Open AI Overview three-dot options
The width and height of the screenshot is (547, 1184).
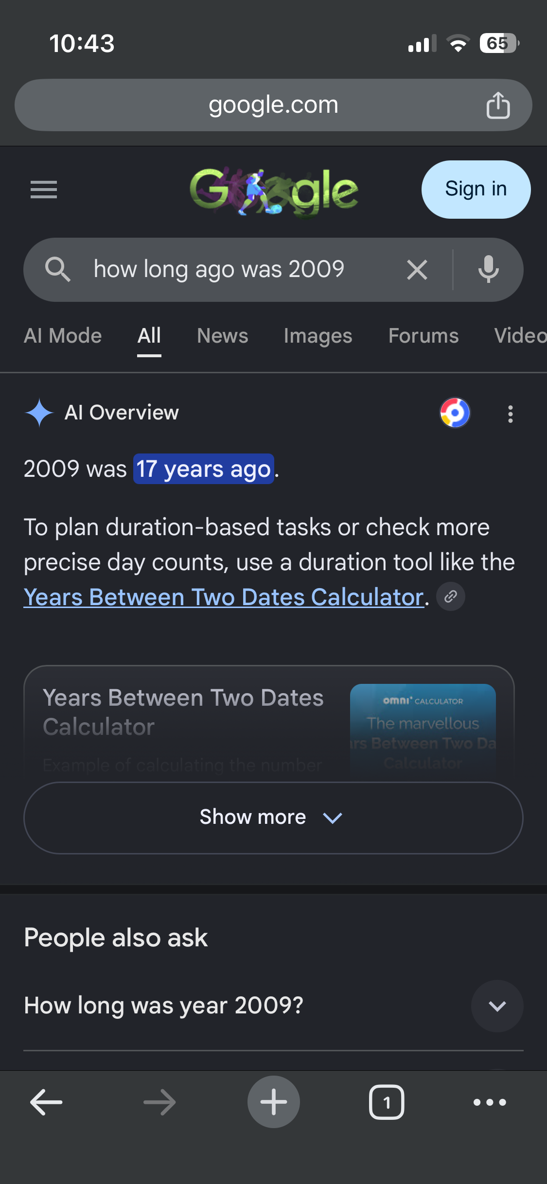click(510, 414)
